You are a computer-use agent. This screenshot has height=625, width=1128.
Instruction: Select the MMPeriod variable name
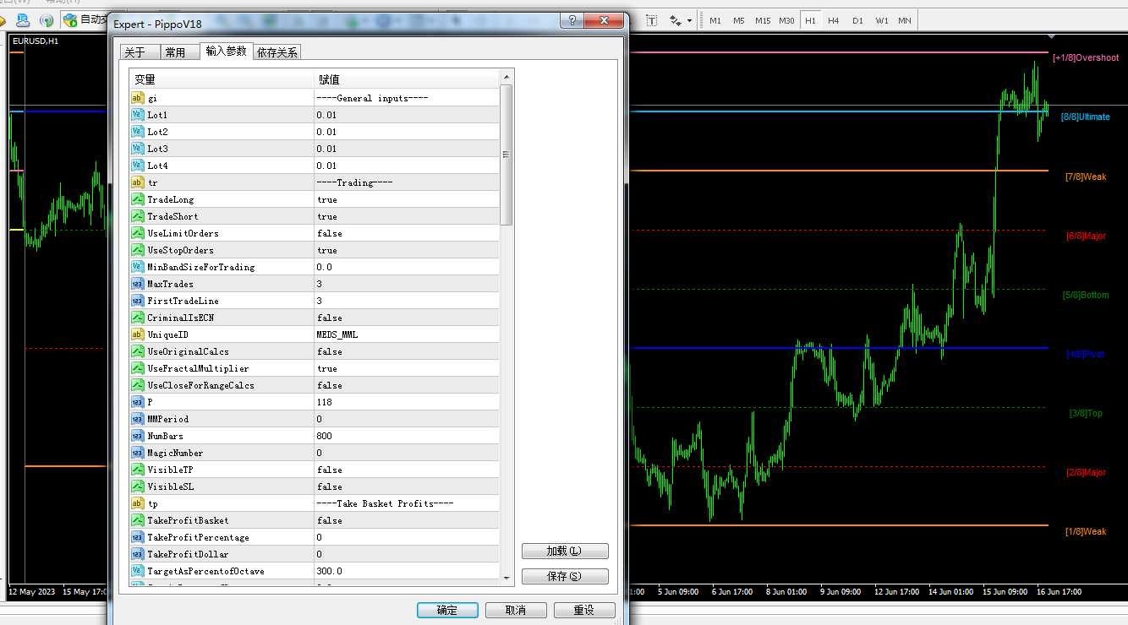pyautogui.click(x=167, y=419)
